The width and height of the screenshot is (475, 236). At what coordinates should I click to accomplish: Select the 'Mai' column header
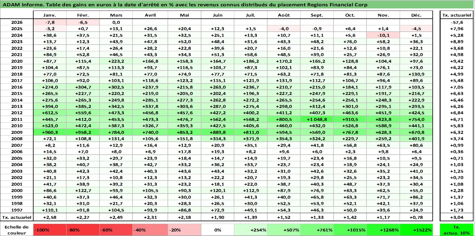(184, 15)
